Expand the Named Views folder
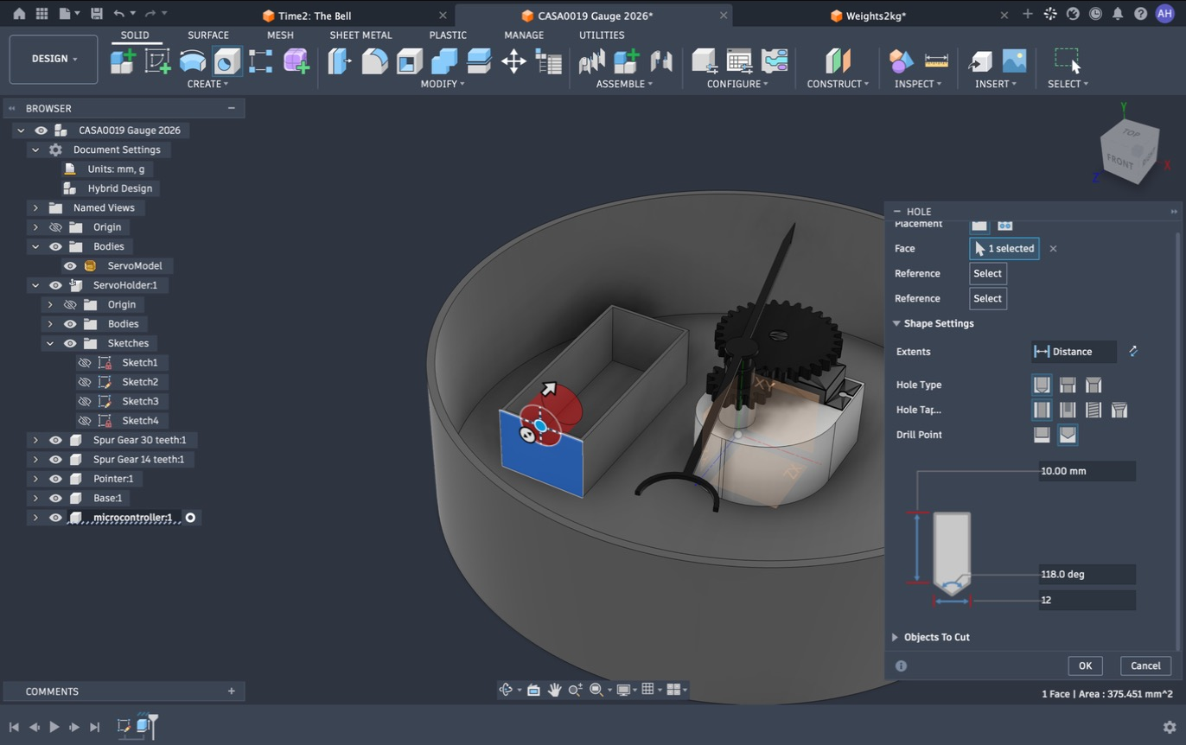The image size is (1186, 745). (x=35, y=207)
